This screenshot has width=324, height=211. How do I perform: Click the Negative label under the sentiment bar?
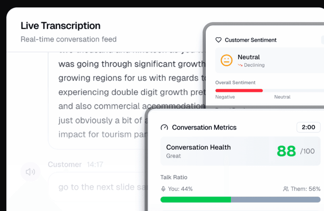[225, 97]
